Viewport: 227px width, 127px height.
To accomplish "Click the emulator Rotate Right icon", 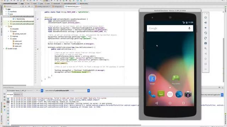I will (206, 38).
